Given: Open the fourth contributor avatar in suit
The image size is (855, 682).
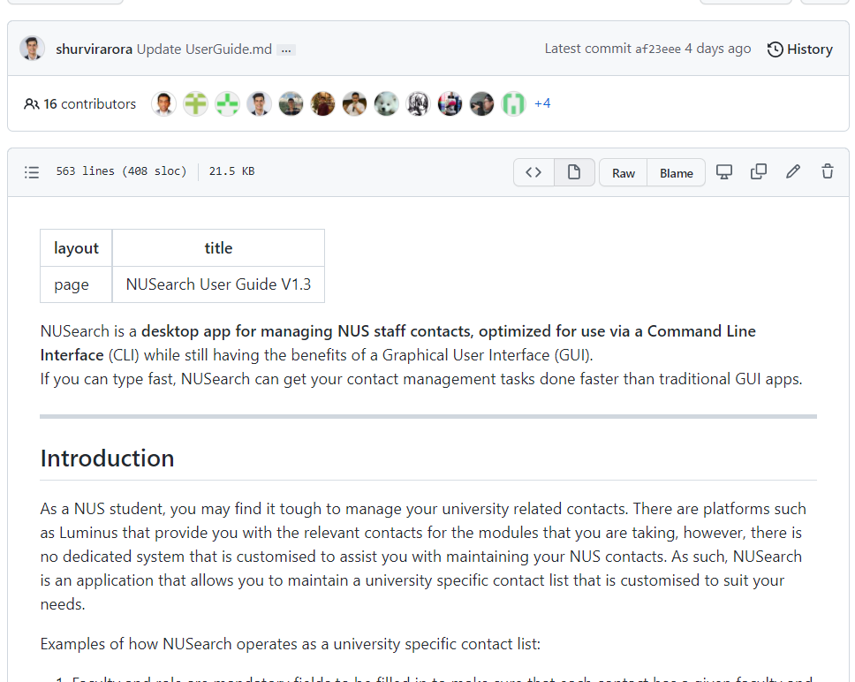Looking at the screenshot, I should tap(259, 103).
